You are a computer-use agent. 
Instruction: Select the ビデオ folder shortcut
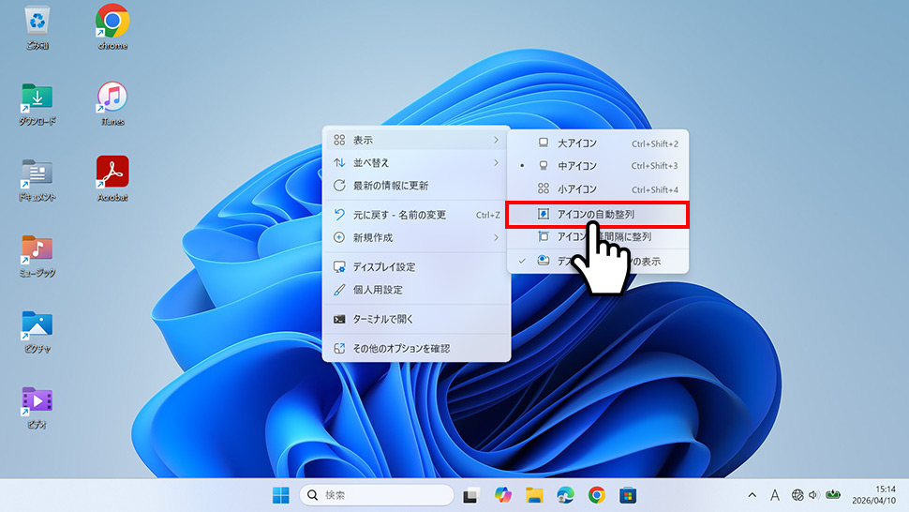pyautogui.click(x=37, y=408)
